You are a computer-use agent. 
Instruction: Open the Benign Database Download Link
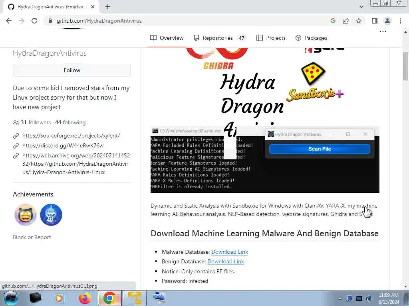[x=226, y=261]
